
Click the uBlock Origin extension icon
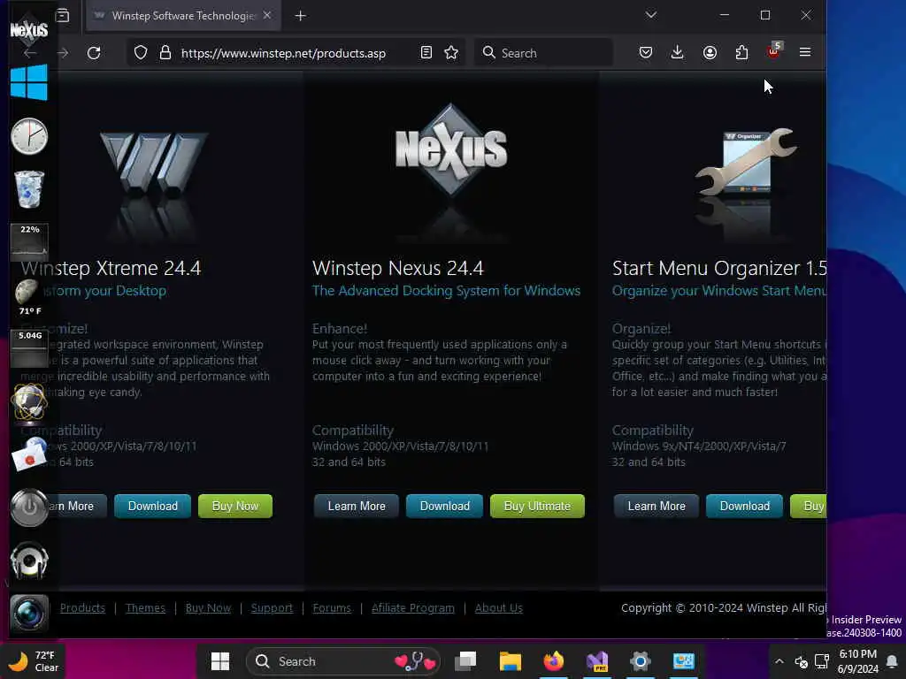point(773,51)
